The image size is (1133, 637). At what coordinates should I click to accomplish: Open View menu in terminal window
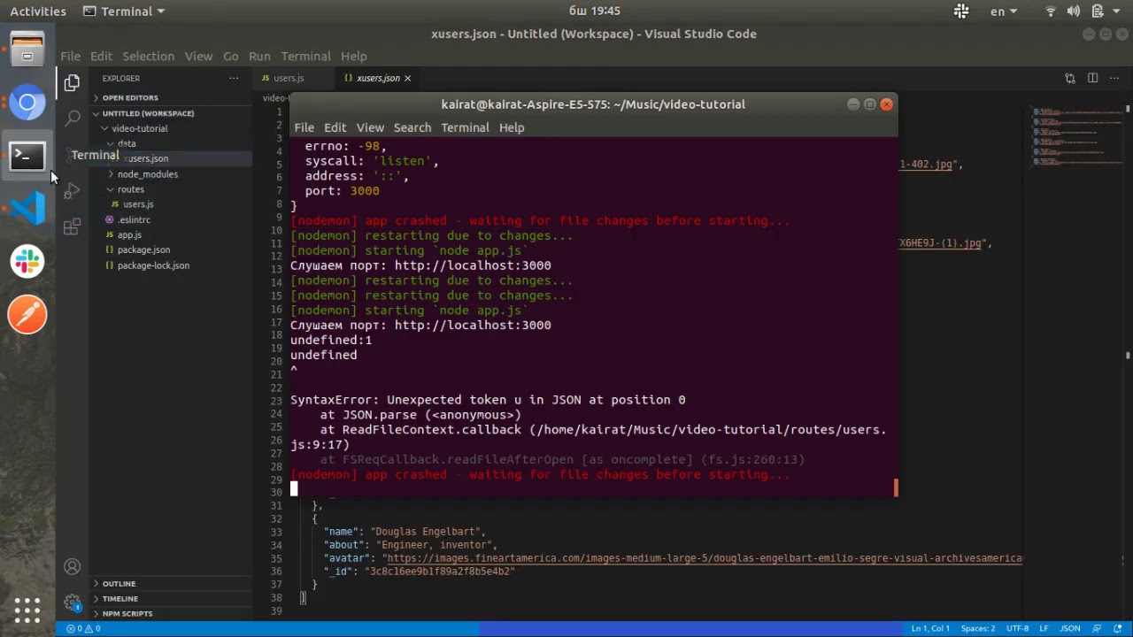pyautogui.click(x=370, y=127)
